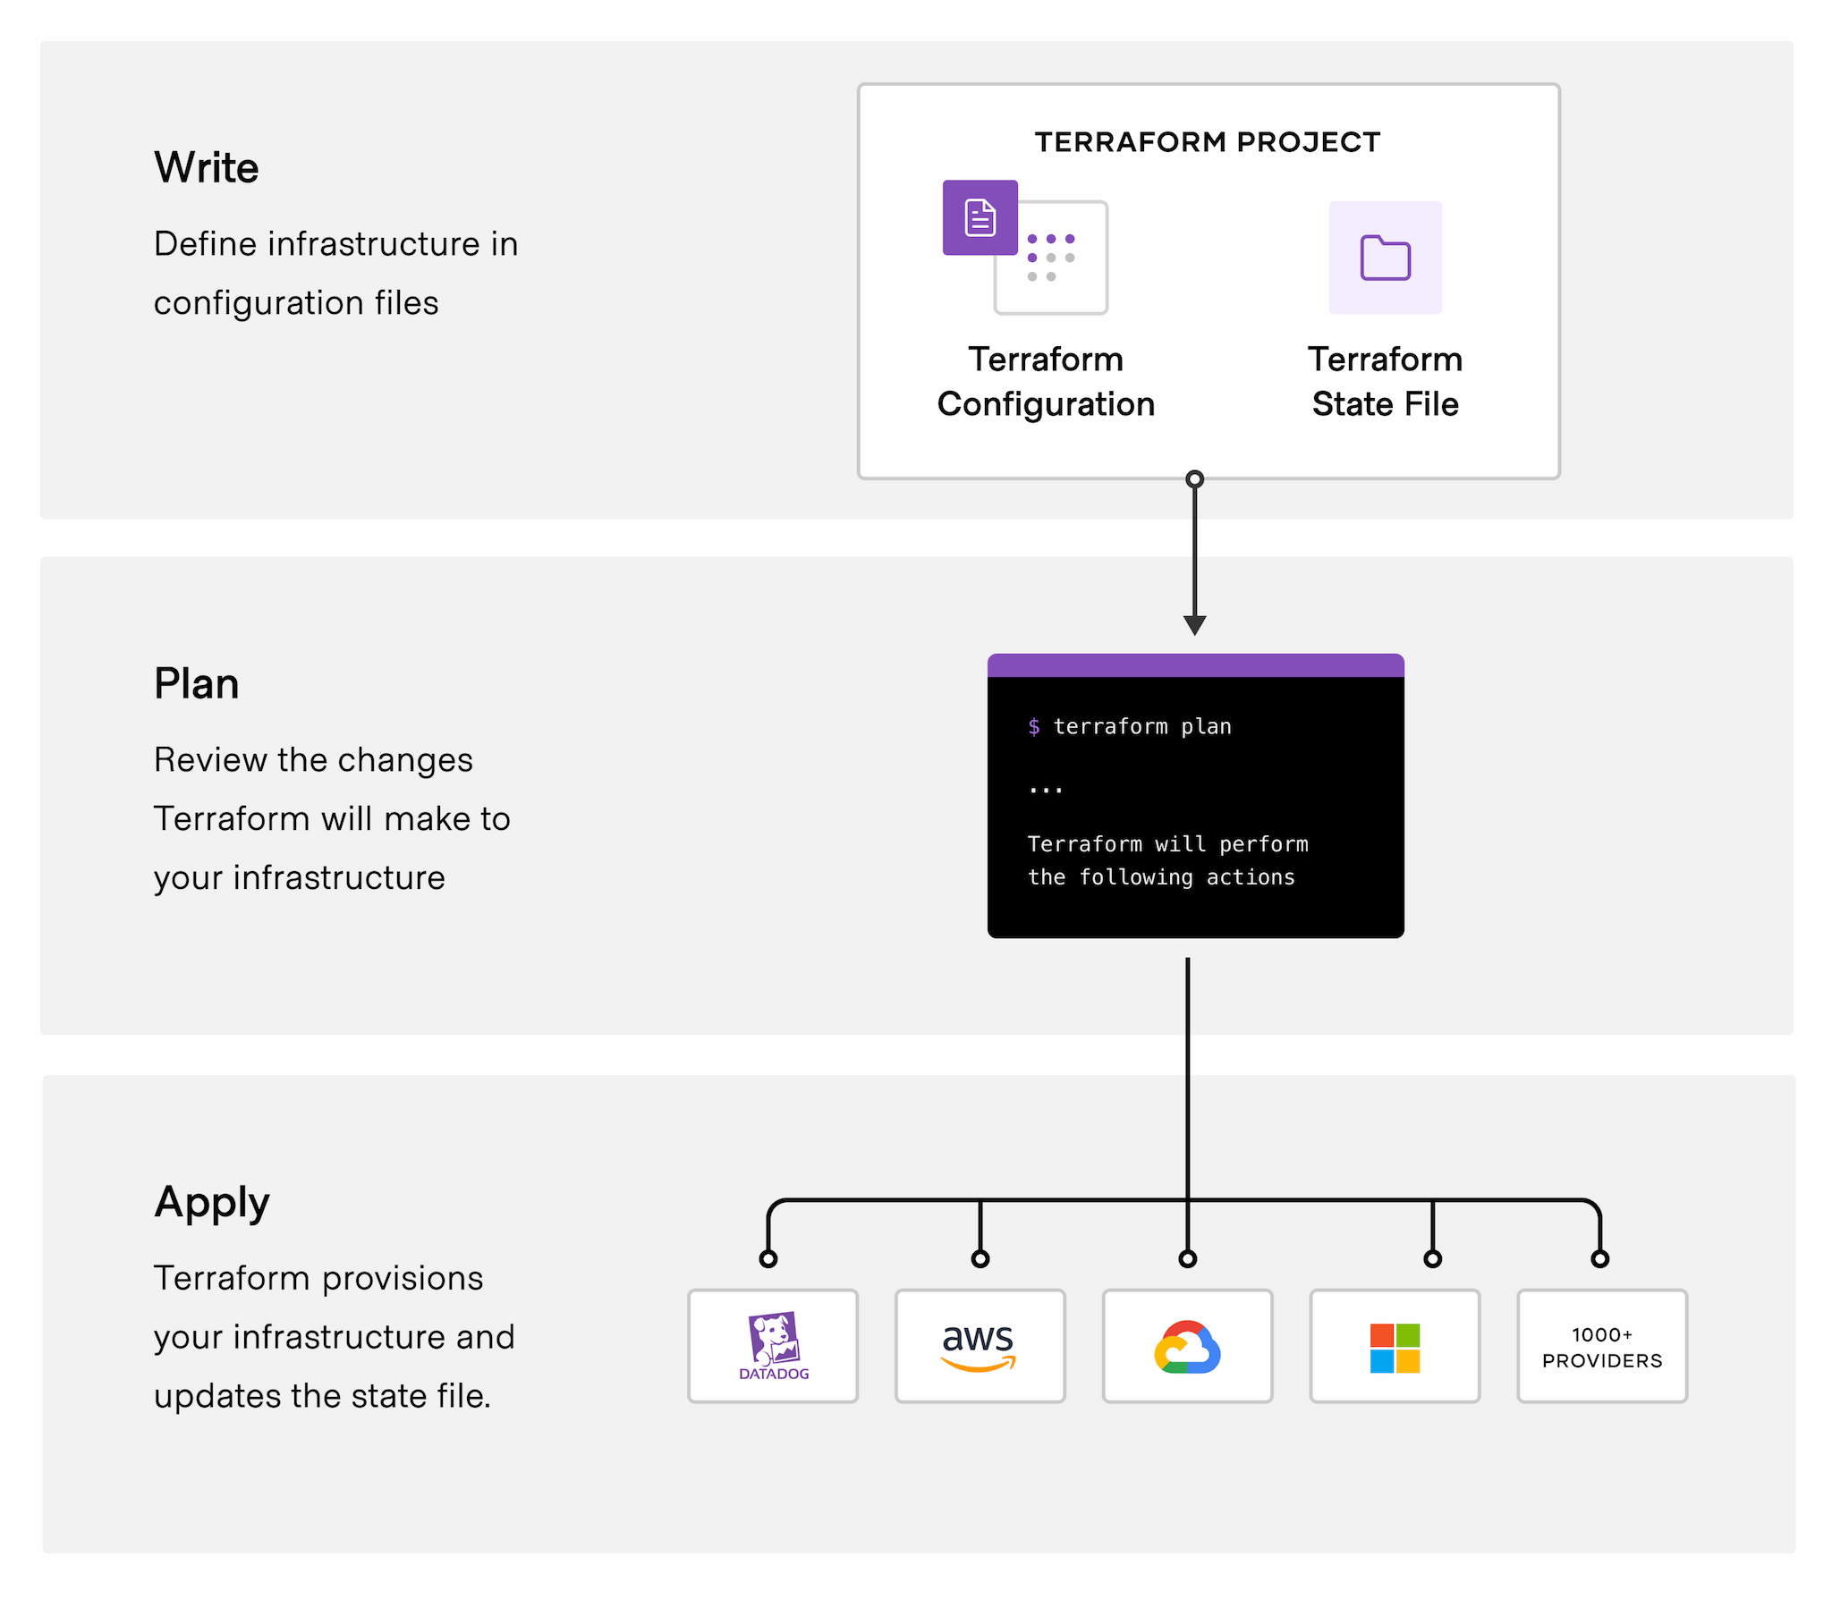Click the Google Cloud provider logo
This screenshot has height=1608, width=1832.
click(1187, 1346)
